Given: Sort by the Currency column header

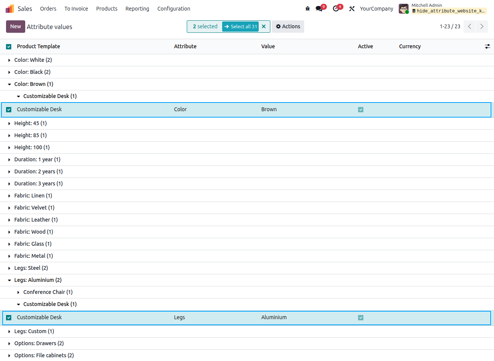Looking at the screenshot, I should (410, 46).
